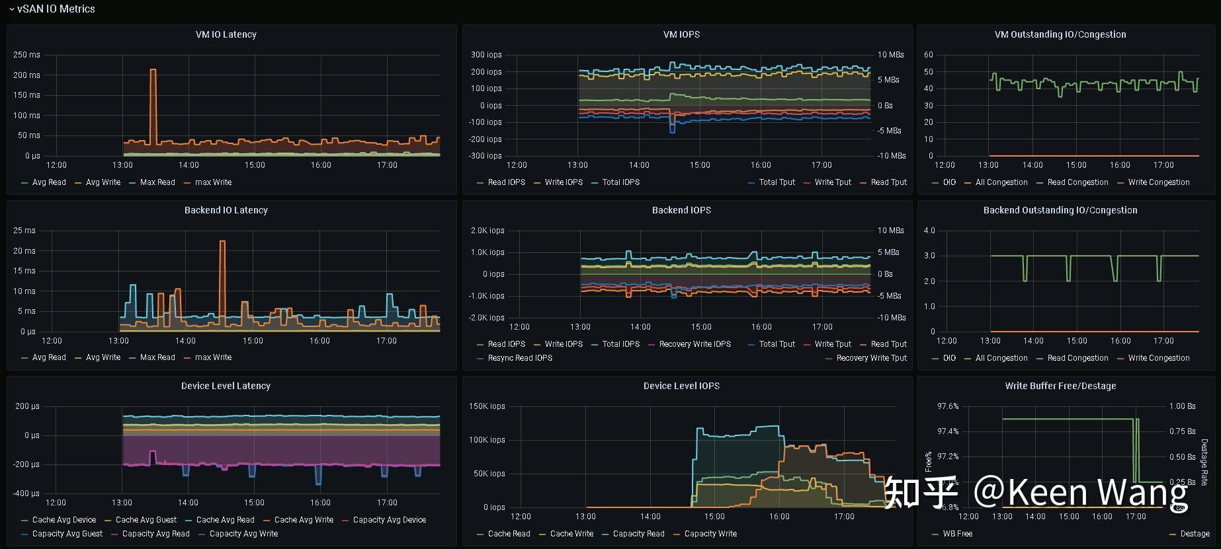Click Resync Read IOPS legend color icon

click(480, 358)
